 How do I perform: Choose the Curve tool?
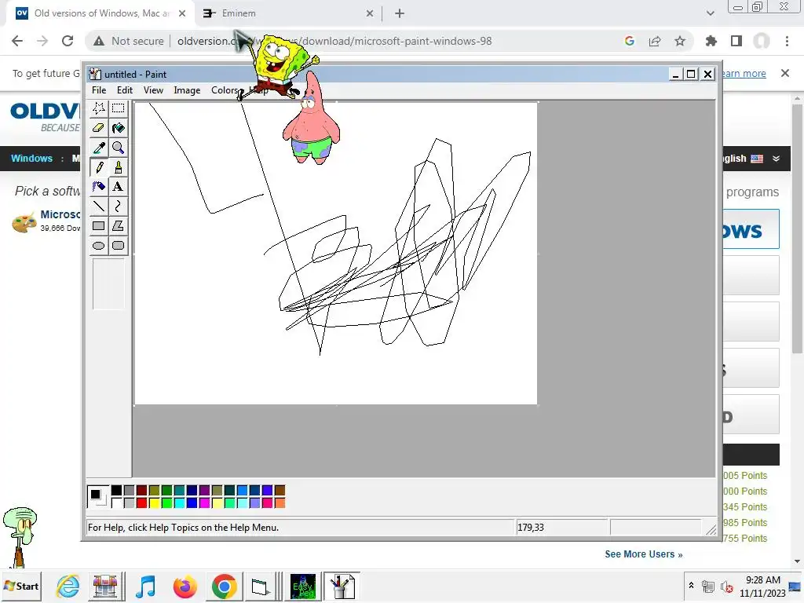pos(118,206)
